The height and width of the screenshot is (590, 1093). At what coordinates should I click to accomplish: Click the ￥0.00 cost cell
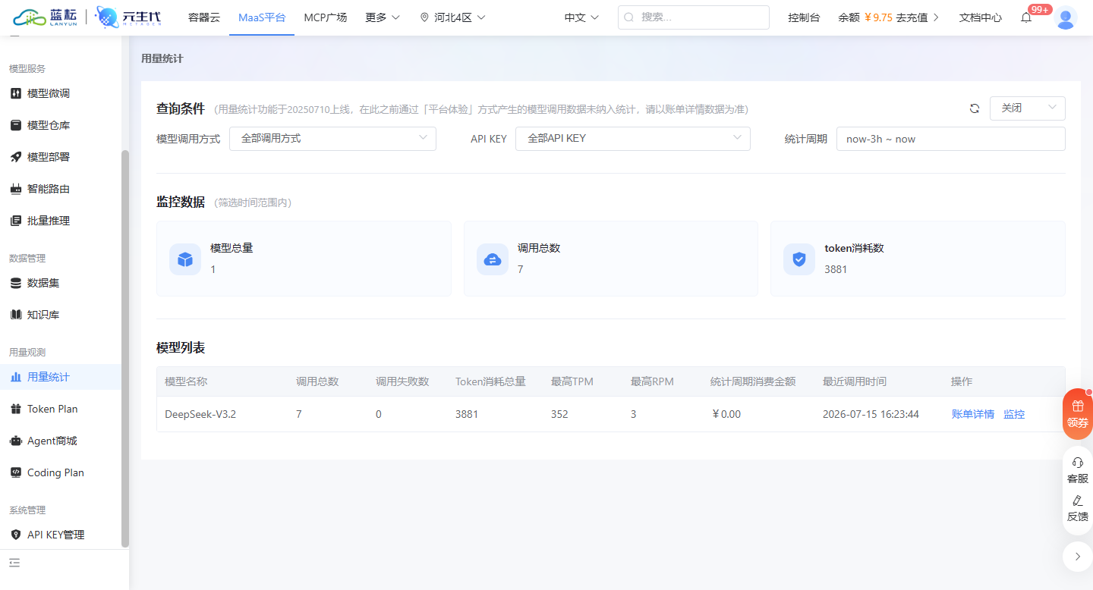726,414
